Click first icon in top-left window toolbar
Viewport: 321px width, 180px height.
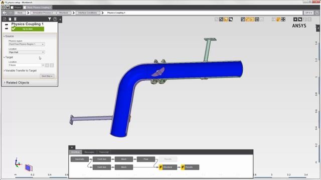(x=4, y=7)
